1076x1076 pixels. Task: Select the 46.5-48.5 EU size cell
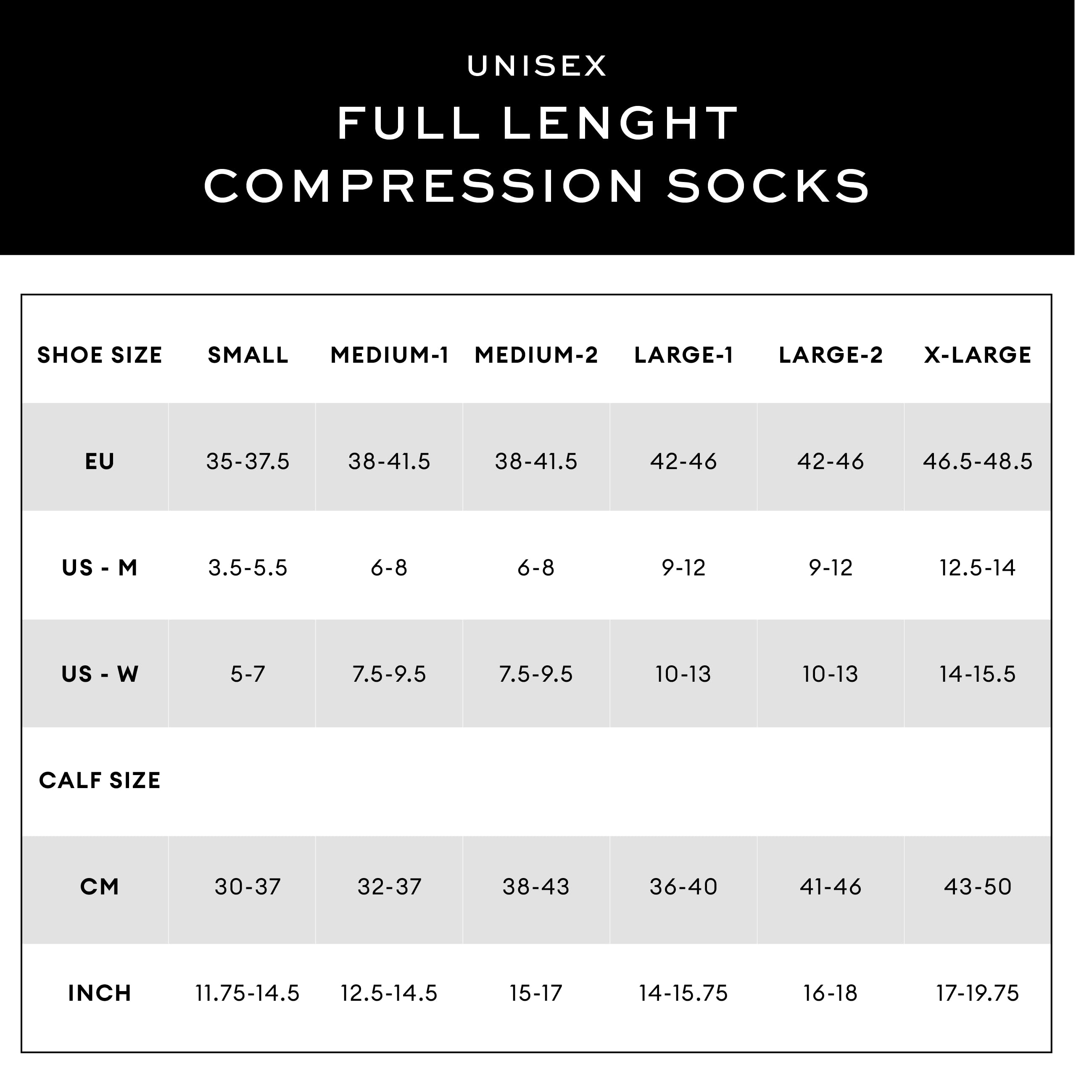click(977, 461)
